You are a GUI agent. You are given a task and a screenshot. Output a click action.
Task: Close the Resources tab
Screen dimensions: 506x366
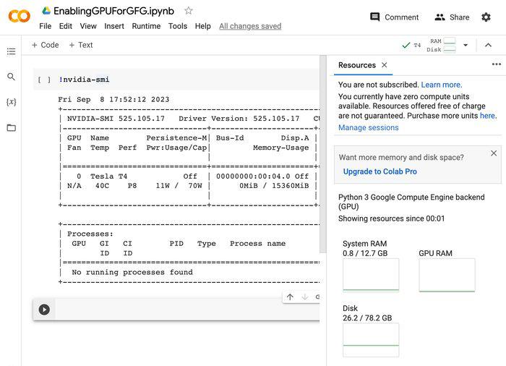384,65
